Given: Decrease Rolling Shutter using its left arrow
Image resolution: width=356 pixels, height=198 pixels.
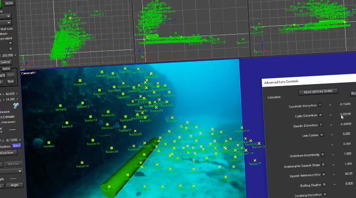Looking at the screenshot, I should pyautogui.click(x=334, y=184).
